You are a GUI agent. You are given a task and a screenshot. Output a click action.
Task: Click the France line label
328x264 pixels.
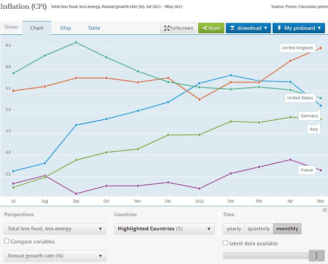point(307,170)
